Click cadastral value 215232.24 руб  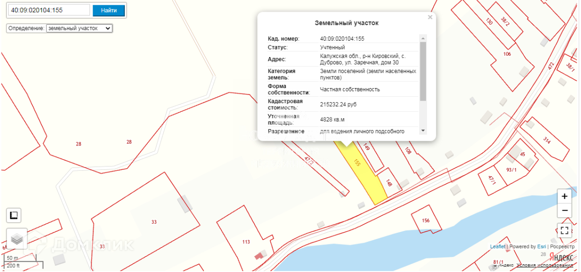[338, 104]
